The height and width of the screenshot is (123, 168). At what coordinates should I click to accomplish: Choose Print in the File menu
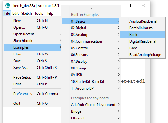[x=33, y=84]
